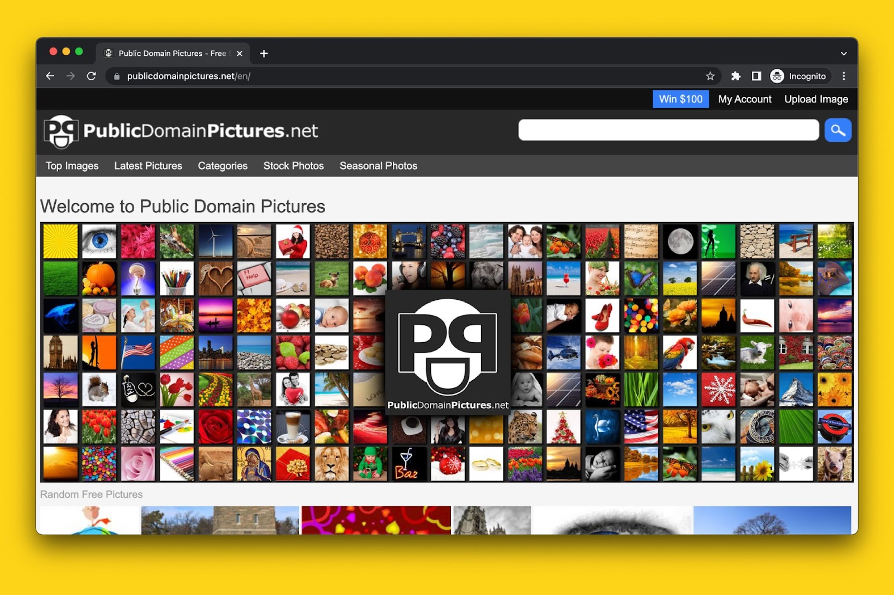Pick the stone wall thumbnail
This screenshot has height=595, width=894.
tap(758, 241)
